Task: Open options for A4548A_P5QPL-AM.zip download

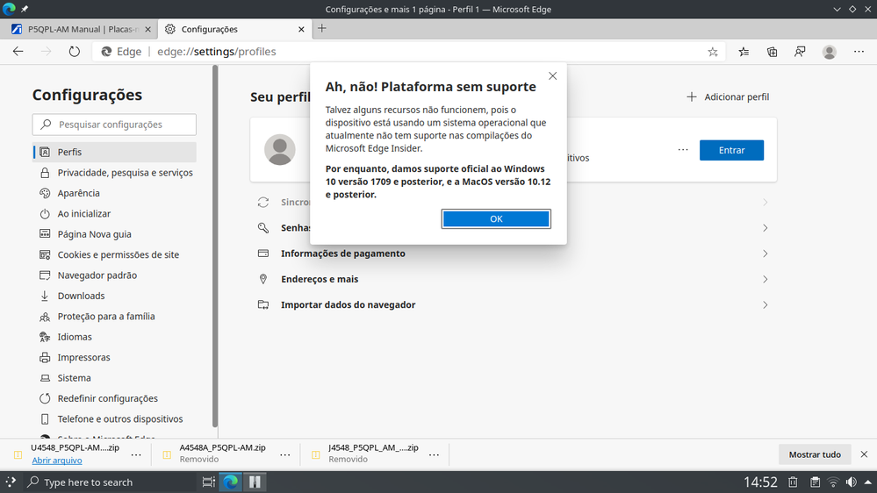Action: point(284,454)
